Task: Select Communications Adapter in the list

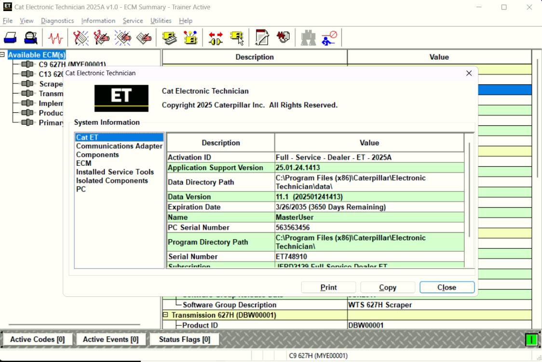Action: pyautogui.click(x=119, y=146)
